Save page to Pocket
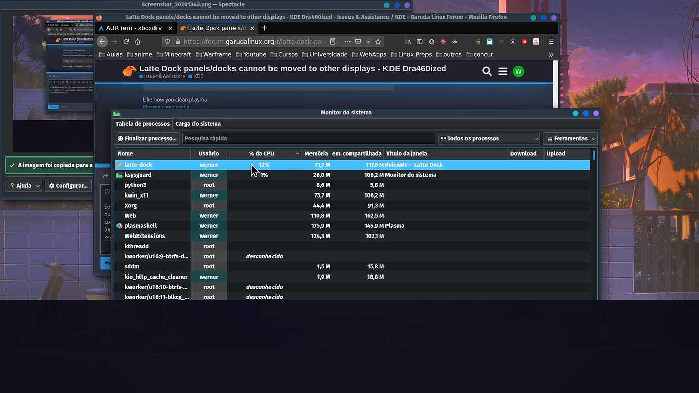Viewport: 699px width, 393px height. pos(358,42)
